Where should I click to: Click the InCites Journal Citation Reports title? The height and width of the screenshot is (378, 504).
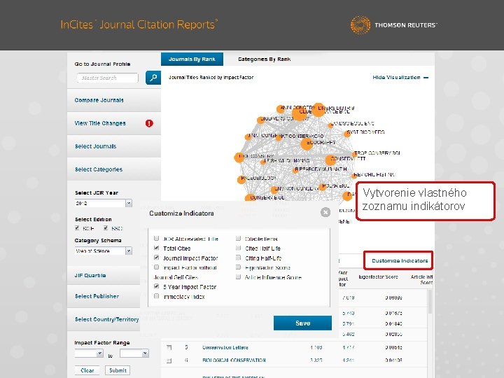pyautogui.click(x=139, y=24)
